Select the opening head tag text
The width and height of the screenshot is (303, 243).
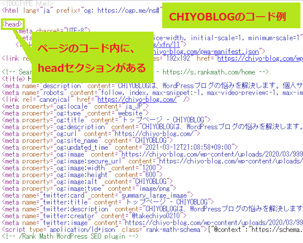12,24
